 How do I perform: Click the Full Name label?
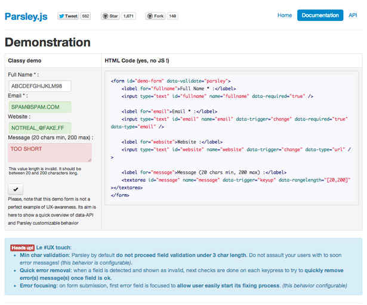click(x=23, y=75)
